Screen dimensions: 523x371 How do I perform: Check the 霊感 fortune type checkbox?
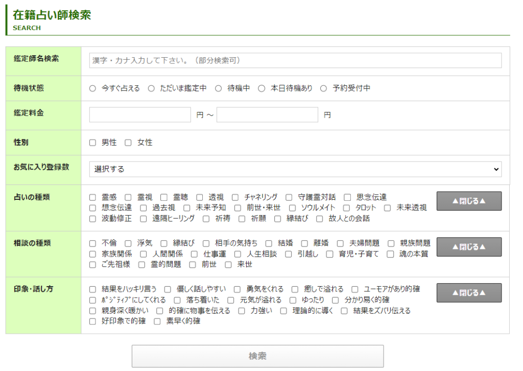tap(92, 197)
